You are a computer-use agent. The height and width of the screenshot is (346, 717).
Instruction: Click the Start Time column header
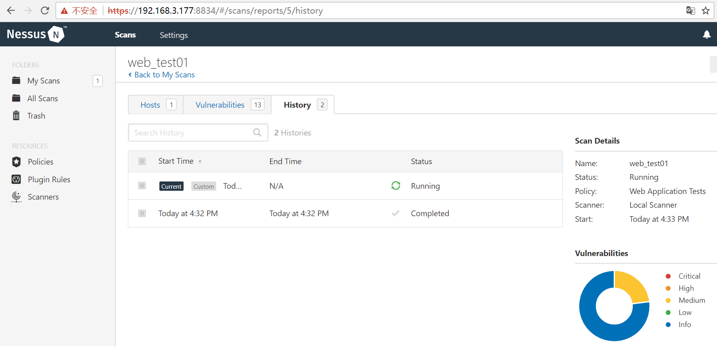click(176, 161)
